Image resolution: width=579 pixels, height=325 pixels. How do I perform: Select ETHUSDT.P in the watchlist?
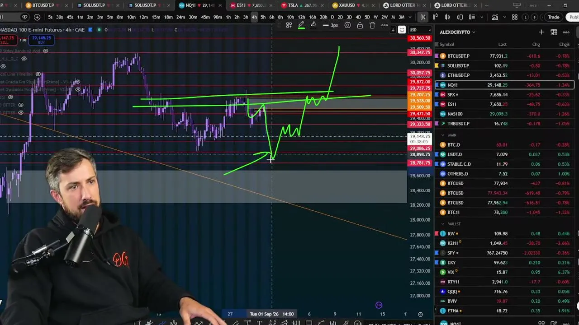tap(504, 75)
